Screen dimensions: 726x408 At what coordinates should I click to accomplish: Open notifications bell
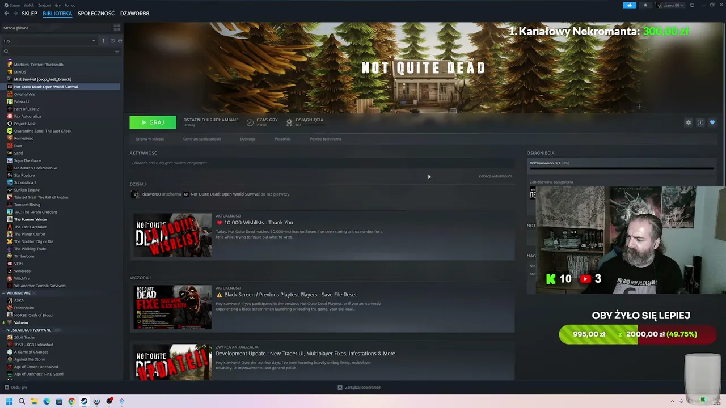pos(645,5)
